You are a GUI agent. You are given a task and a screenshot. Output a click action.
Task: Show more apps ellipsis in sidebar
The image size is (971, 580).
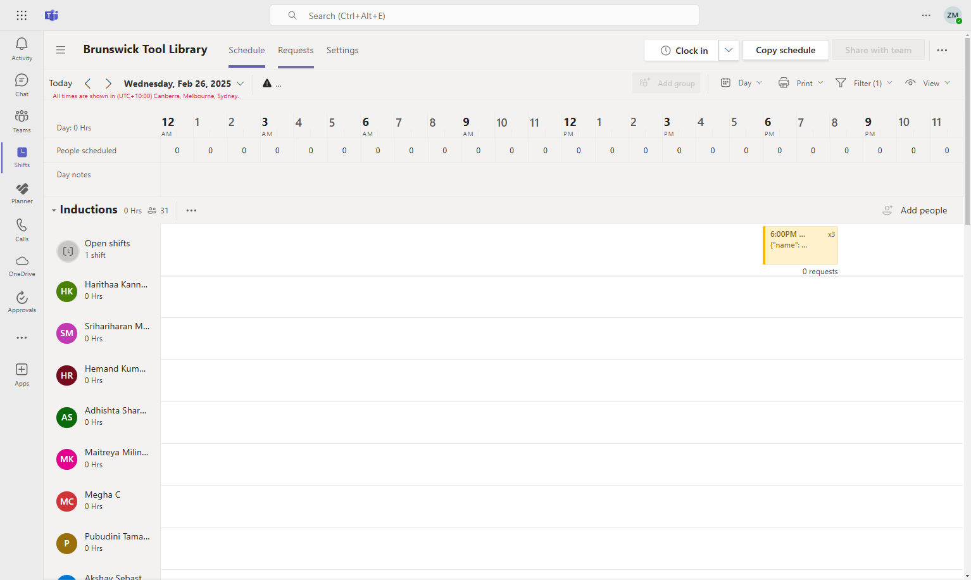[x=22, y=337]
